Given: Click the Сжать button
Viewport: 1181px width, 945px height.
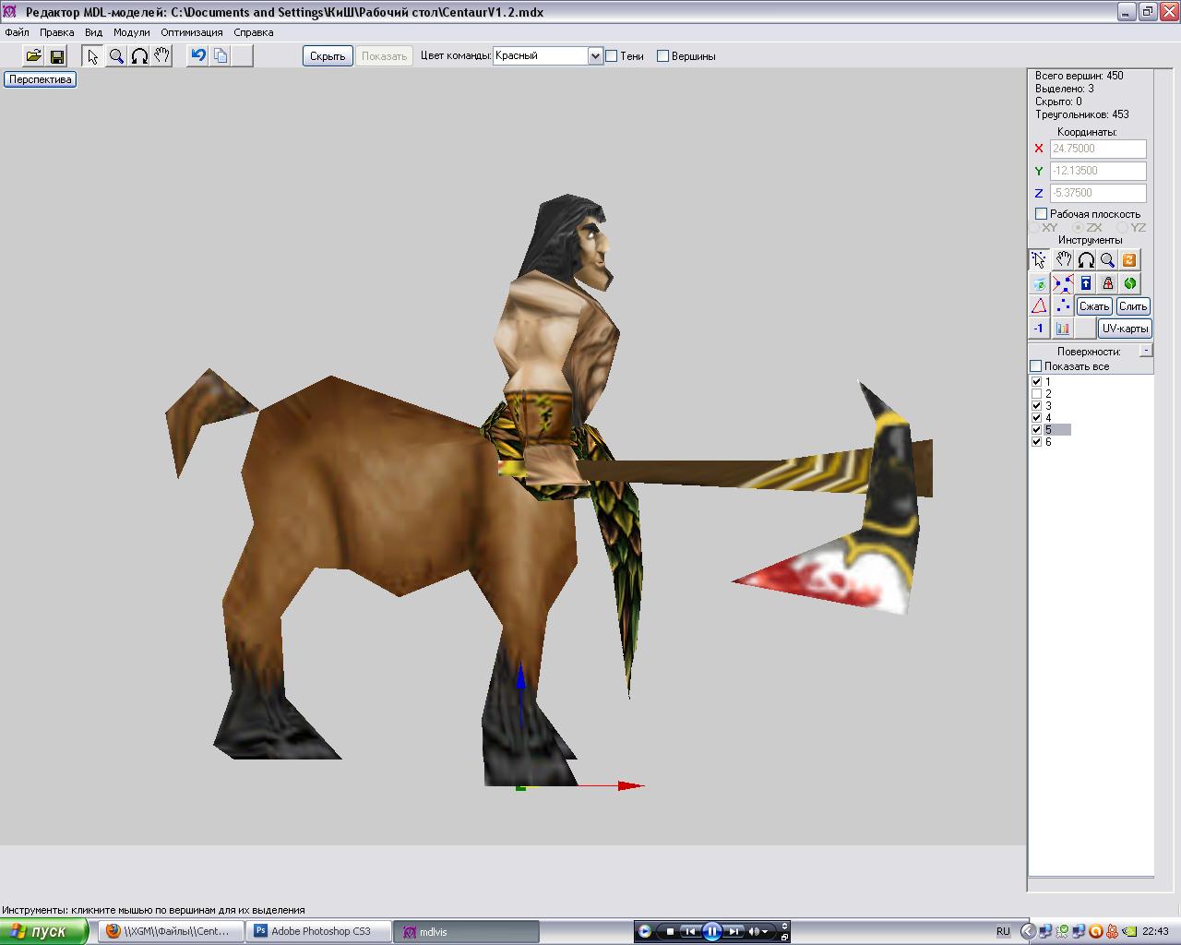Looking at the screenshot, I should (1093, 305).
